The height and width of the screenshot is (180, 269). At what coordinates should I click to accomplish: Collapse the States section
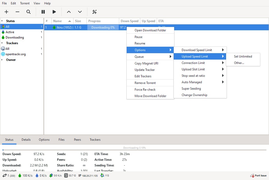coord(2,21)
